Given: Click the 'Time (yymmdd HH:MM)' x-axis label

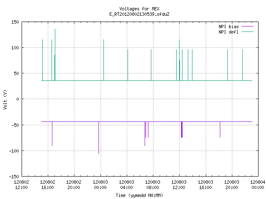Looking at the screenshot, I should point(139,195).
